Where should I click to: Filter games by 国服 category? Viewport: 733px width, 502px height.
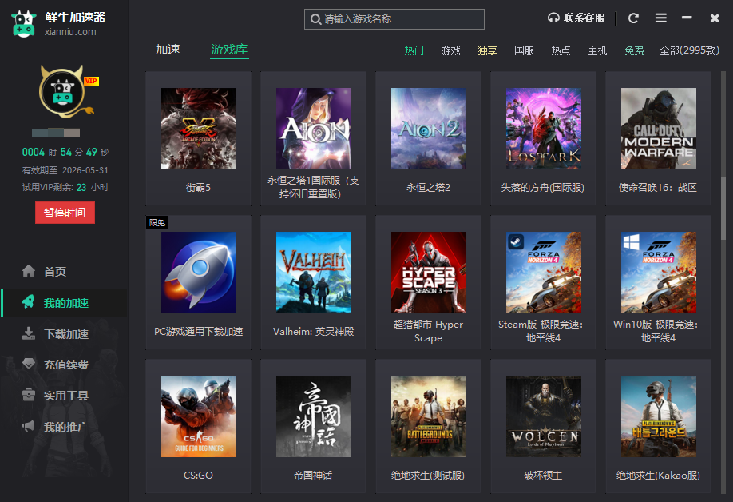coord(524,50)
